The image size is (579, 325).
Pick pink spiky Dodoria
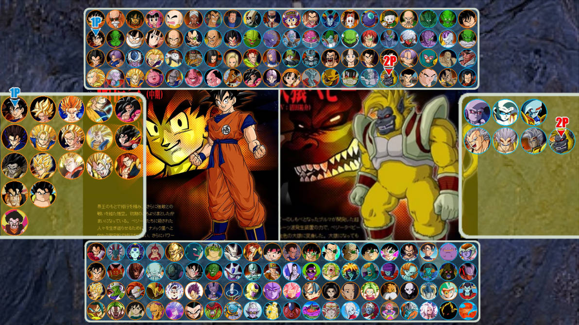311,39
